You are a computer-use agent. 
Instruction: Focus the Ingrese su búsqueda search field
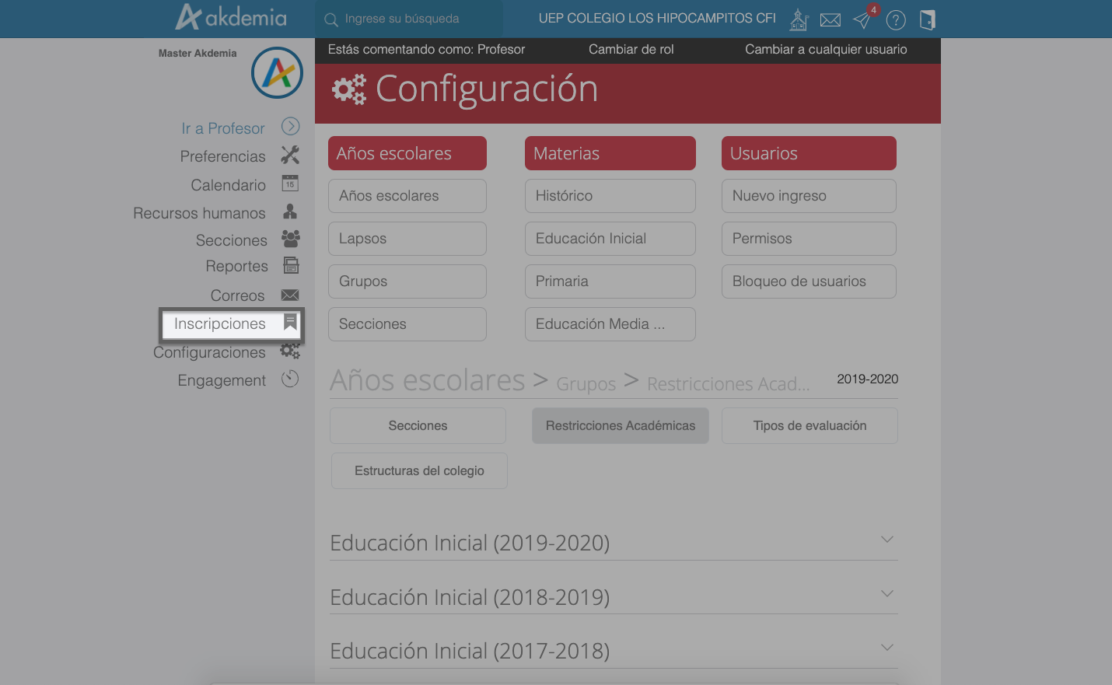click(408, 19)
